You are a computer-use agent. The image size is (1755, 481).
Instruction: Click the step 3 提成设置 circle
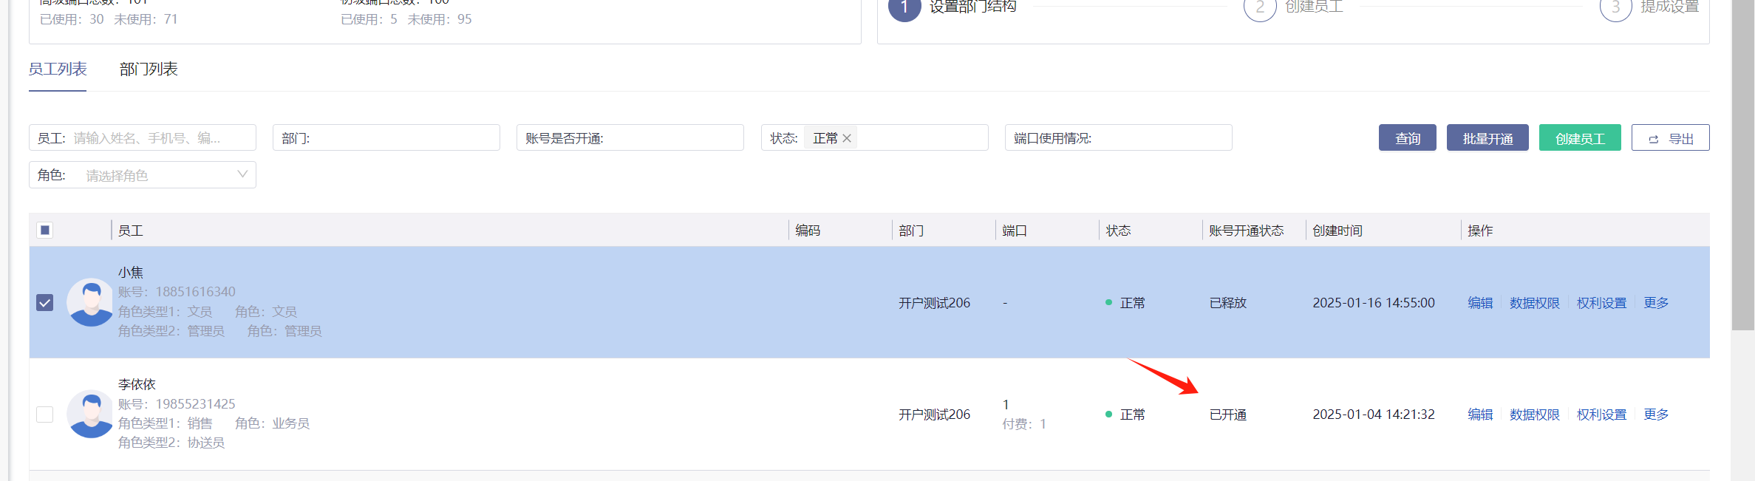1615,7
